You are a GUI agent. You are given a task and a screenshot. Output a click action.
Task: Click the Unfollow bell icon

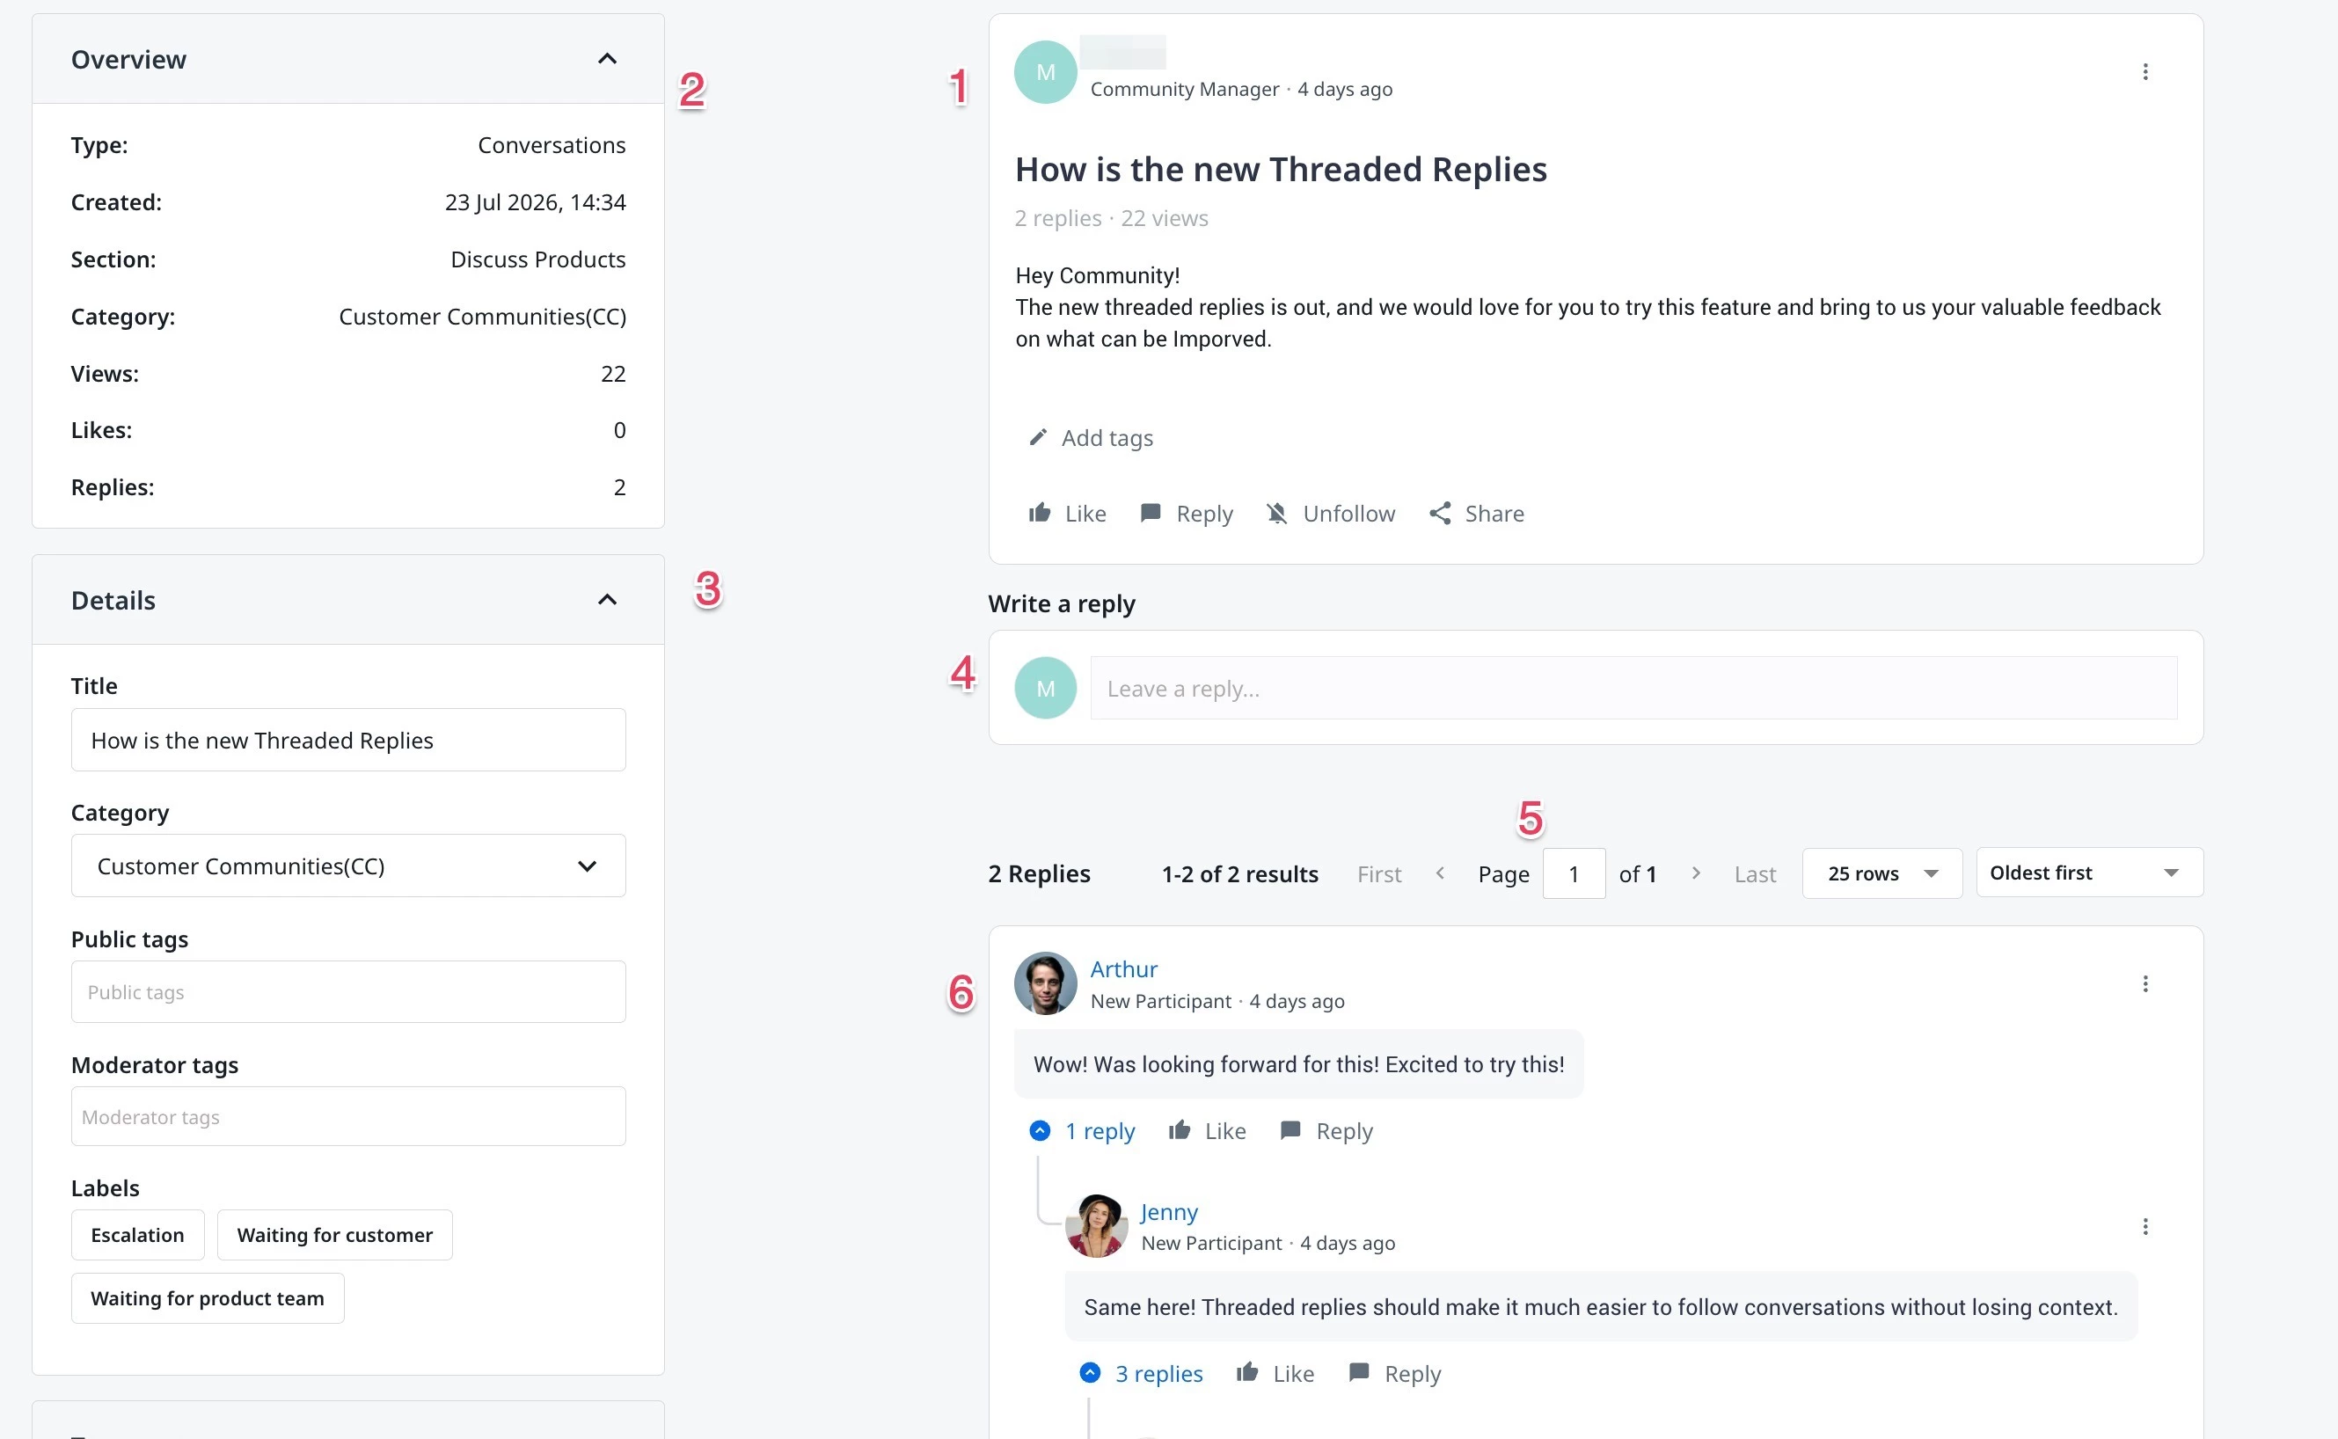coord(1277,513)
